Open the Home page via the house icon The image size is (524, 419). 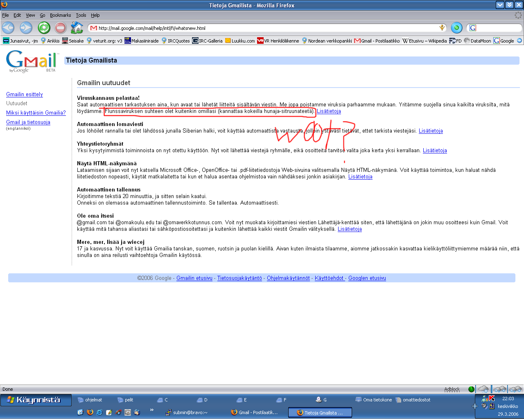(77, 28)
